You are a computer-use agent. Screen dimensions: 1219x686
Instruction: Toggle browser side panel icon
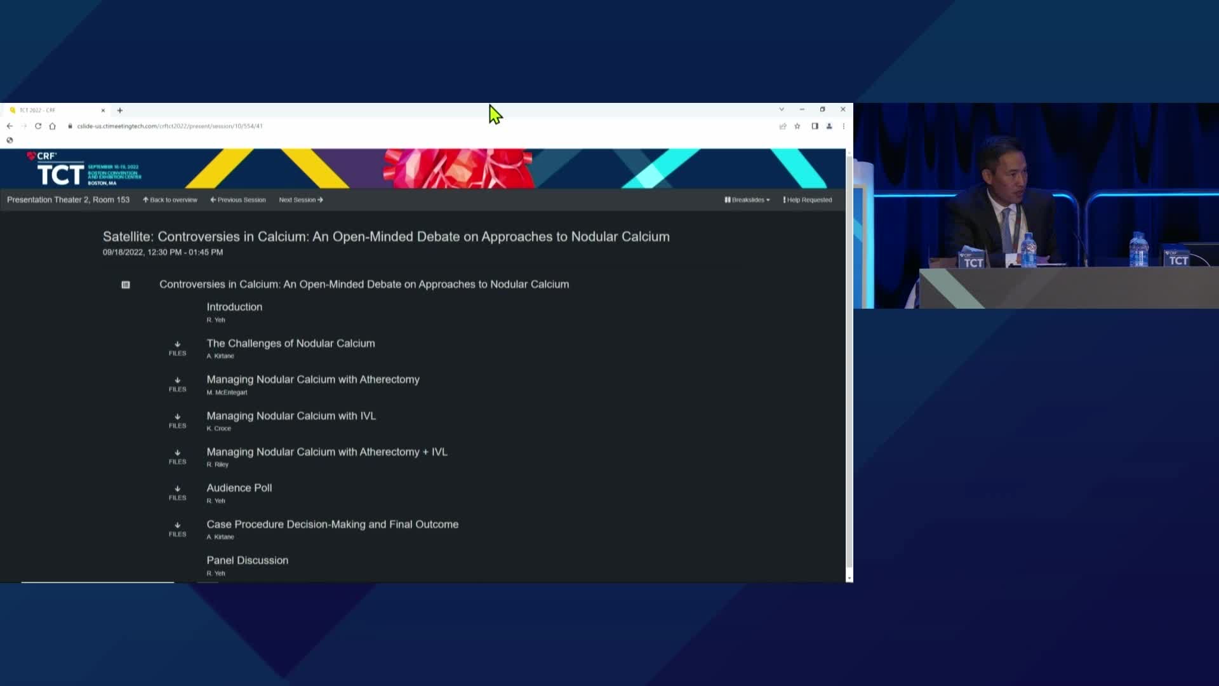tap(815, 126)
